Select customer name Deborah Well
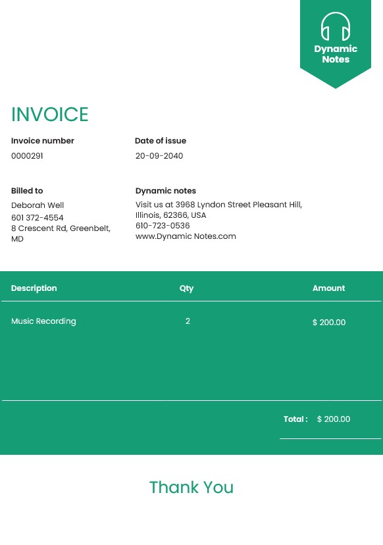This screenshot has width=383, height=545. pyautogui.click(x=38, y=205)
